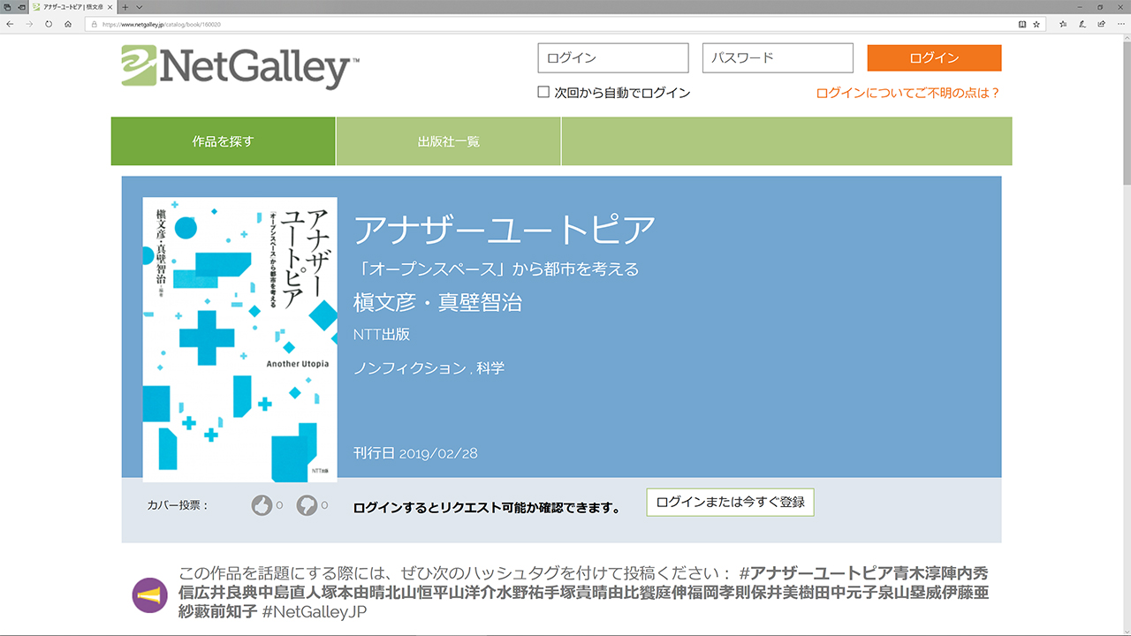Click the NetGalley logo
The image size is (1131, 636).
pyautogui.click(x=240, y=67)
